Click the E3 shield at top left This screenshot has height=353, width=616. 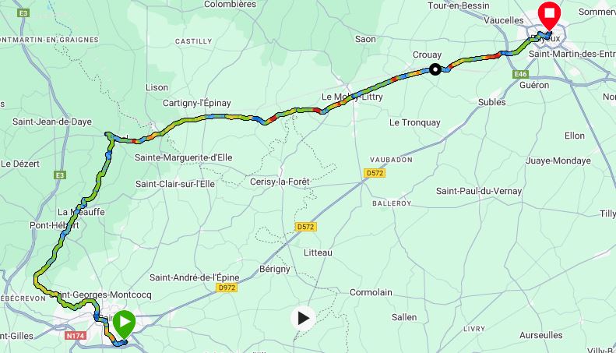click(23, 13)
